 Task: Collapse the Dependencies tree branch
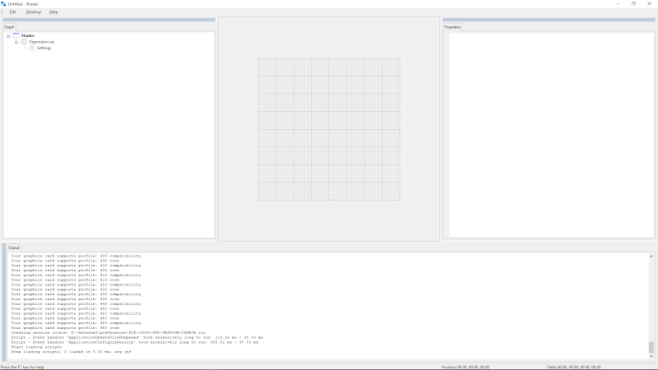(x=16, y=42)
